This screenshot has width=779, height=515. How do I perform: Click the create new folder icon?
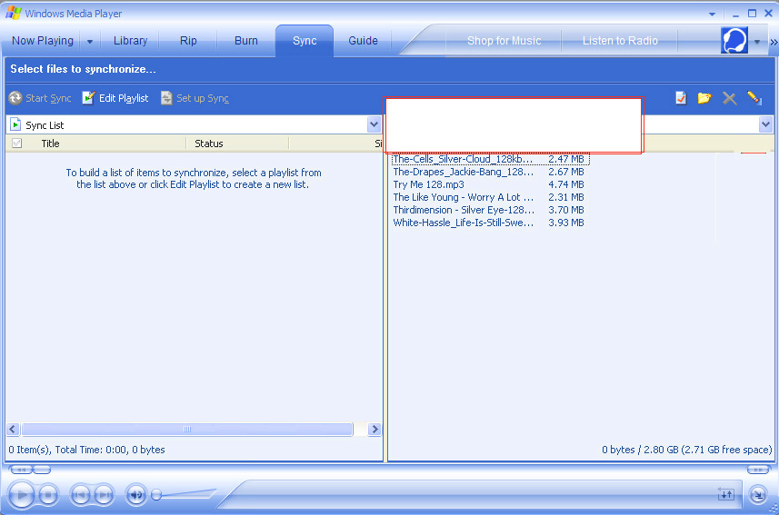tap(704, 98)
